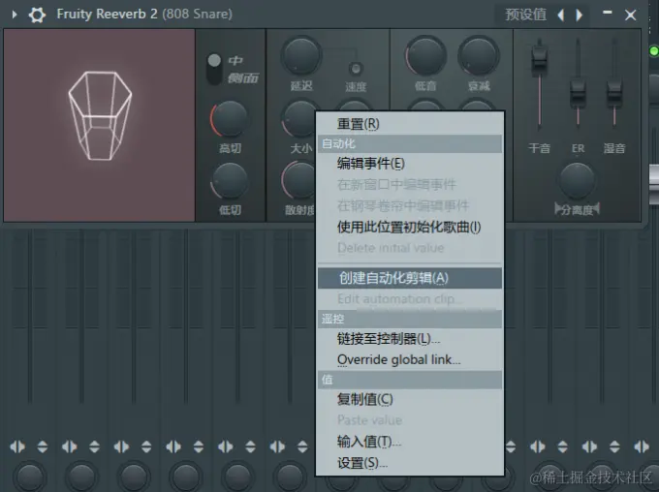Viewport: 659px width, 492px height.
Task: Close the Fruity Reeverb 2 window
Action: [x=631, y=15]
